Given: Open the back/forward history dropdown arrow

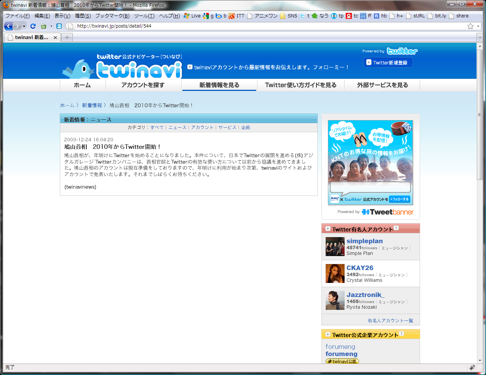Looking at the screenshot, I should click(x=24, y=26).
